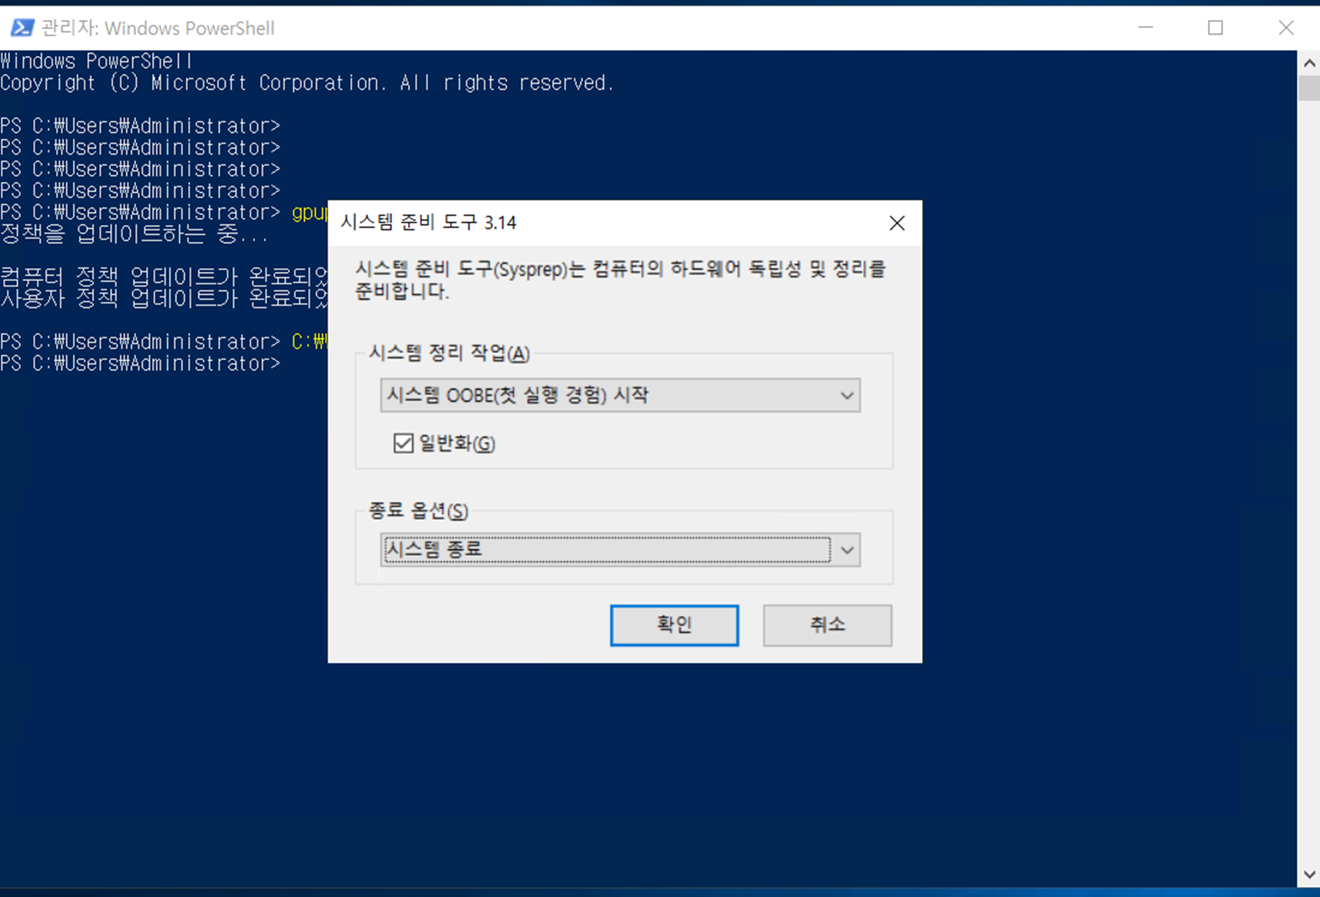Click the 확인 button
Image resolution: width=1320 pixels, height=897 pixels.
(675, 625)
